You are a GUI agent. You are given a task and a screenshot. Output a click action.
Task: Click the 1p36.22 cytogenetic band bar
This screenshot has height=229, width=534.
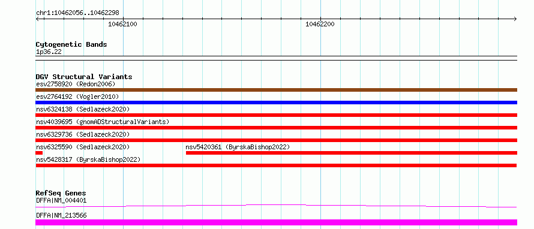pyautogui.click(x=276, y=58)
